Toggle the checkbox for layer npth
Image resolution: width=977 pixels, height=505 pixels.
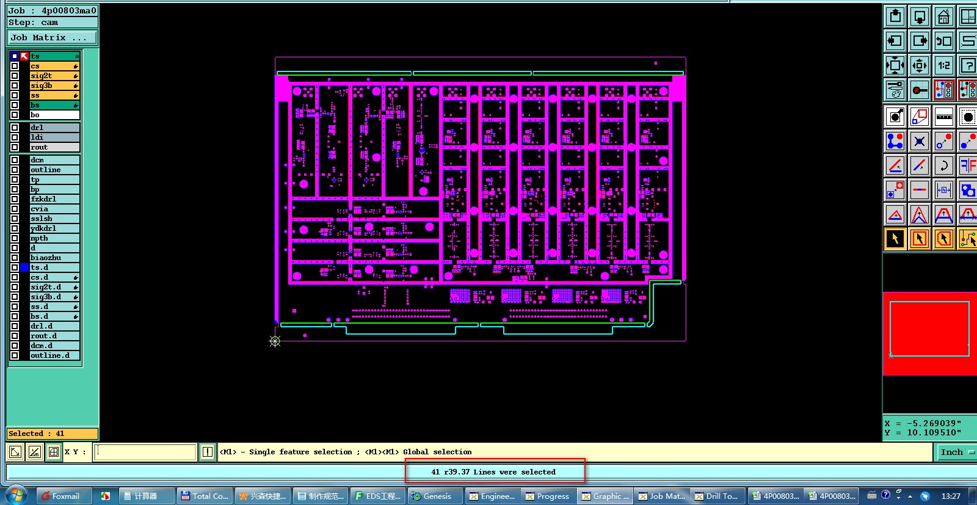coord(15,238)
